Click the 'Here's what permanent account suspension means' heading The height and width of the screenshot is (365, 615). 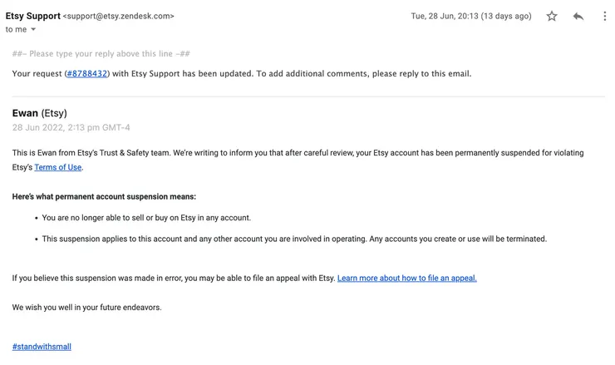104,196
